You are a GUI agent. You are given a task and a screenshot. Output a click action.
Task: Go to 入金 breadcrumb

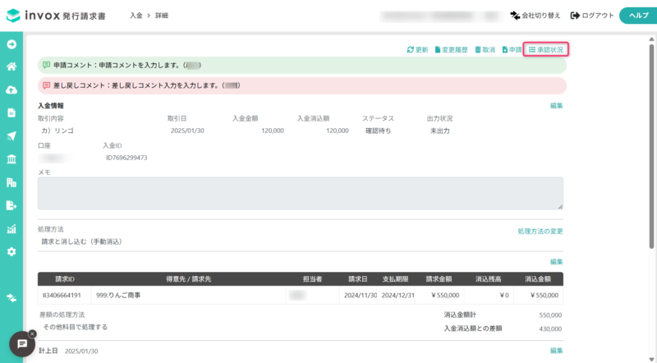click(x=136, y=16)
